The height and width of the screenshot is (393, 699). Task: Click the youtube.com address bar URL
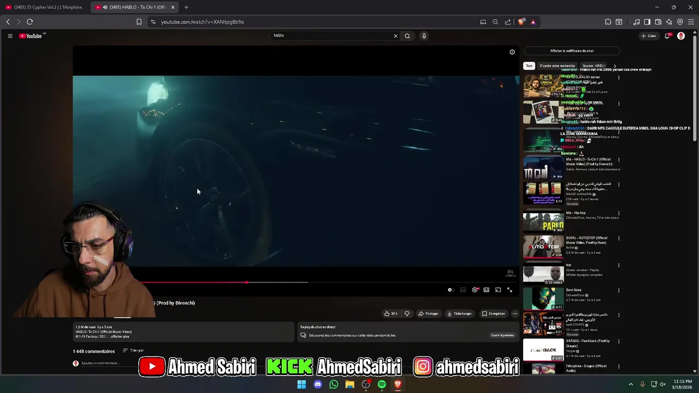tap(202, 22)
